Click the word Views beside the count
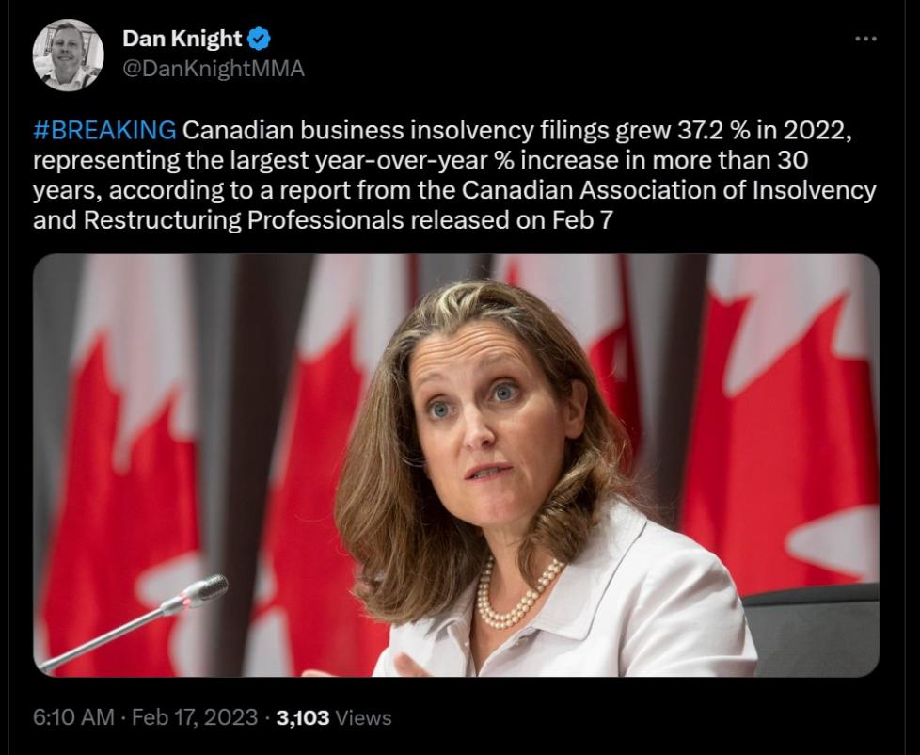 point(363,717)
